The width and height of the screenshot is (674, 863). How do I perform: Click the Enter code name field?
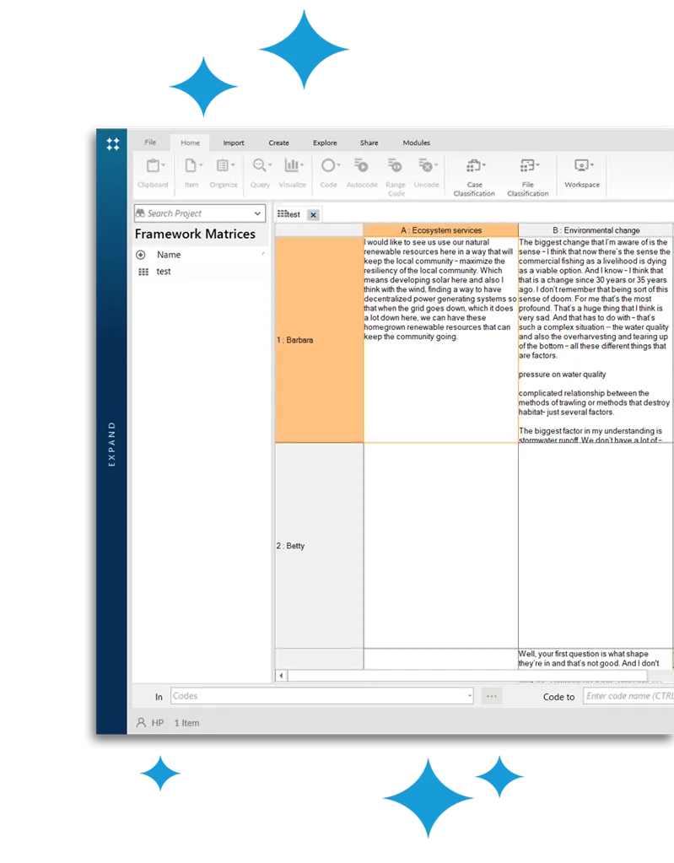pos(628,696)
